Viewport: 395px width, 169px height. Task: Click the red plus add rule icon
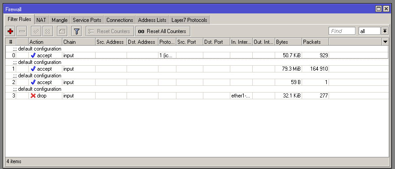point(10,31)
